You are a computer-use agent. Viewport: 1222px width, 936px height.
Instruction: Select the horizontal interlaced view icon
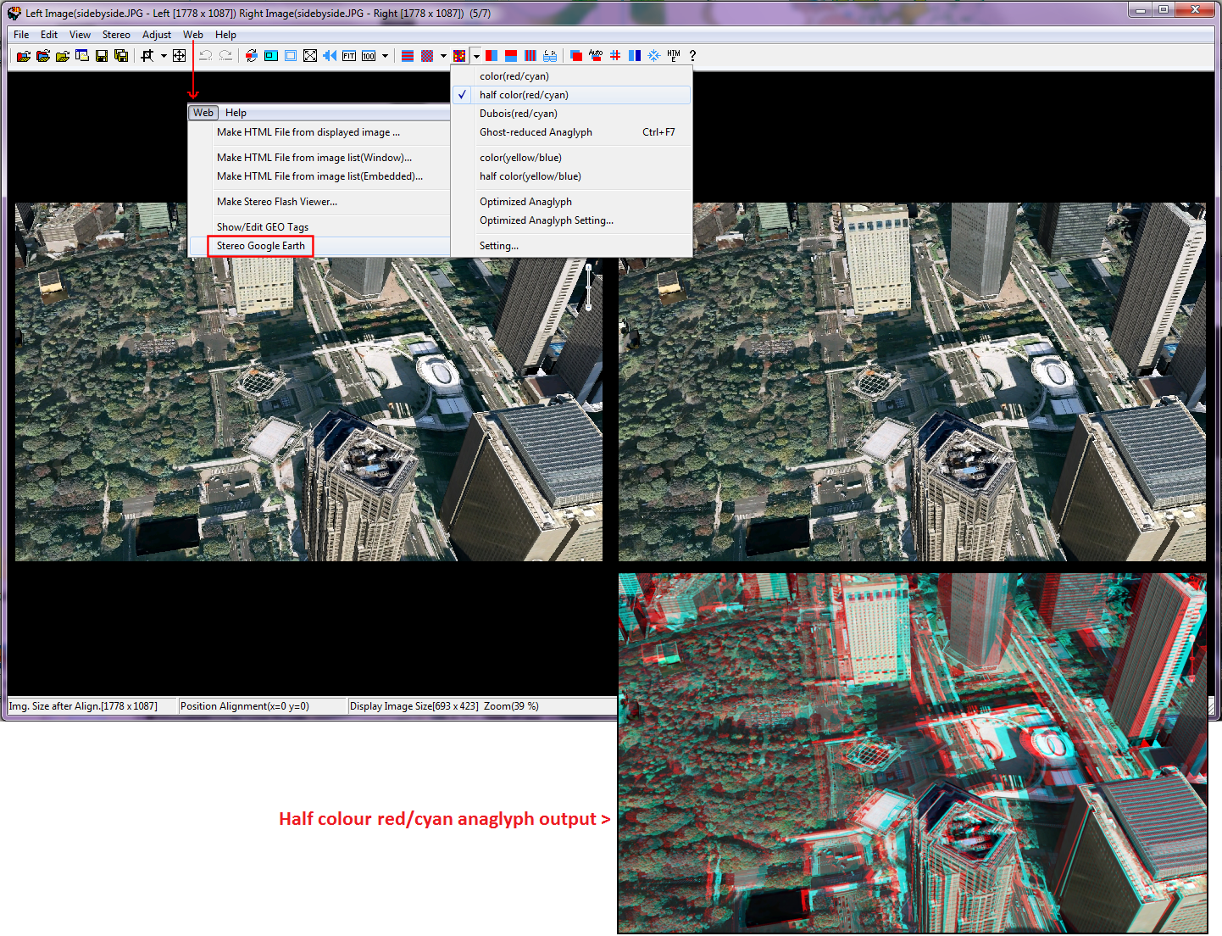408,56
